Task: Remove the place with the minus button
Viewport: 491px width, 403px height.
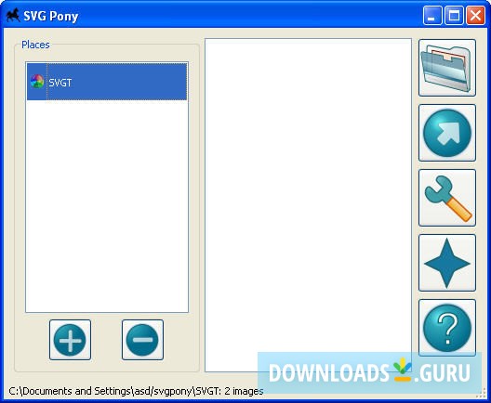Action: tap(142, 340)
